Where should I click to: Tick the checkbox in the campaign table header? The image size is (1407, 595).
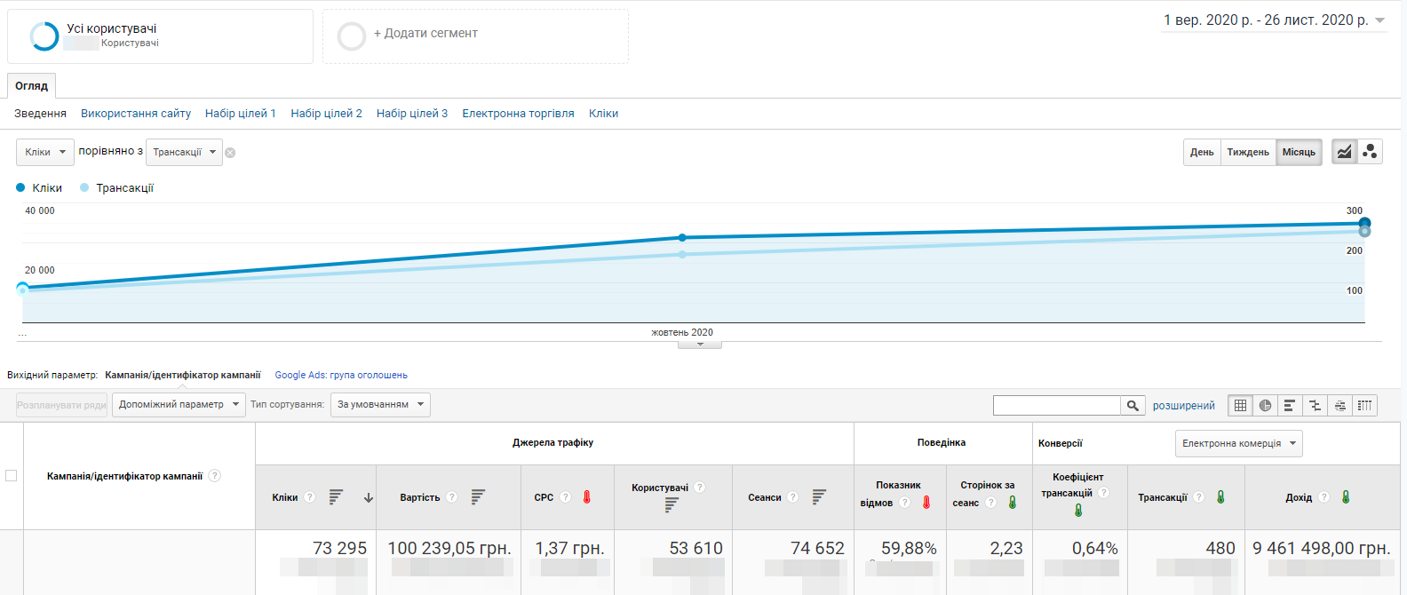(x=12, y=476)
